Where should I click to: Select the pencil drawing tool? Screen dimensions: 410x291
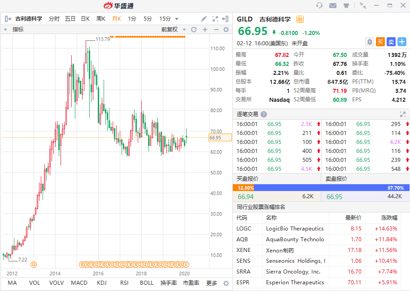(204, 19)
